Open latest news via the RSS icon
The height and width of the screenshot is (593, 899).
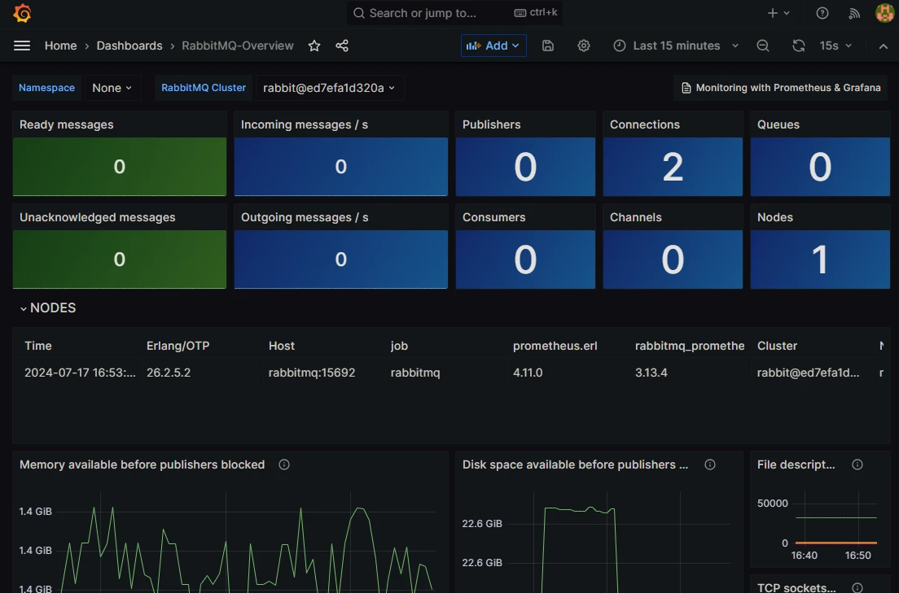[853, 13]
